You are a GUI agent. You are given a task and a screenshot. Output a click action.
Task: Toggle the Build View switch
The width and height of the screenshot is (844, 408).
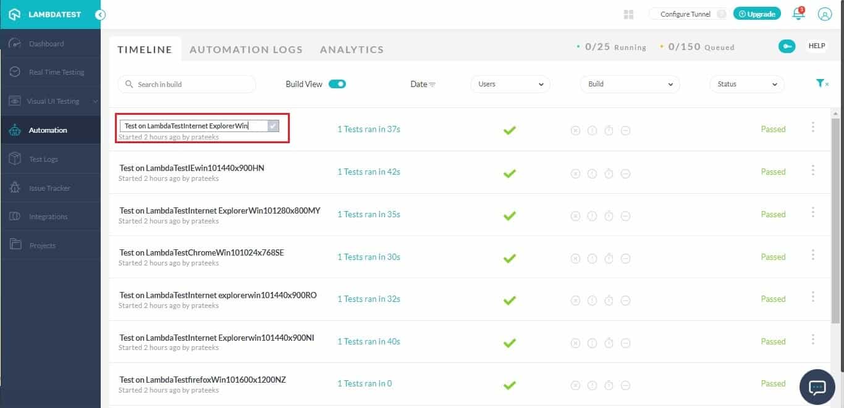pyautogui.click(x=337, y=84)
